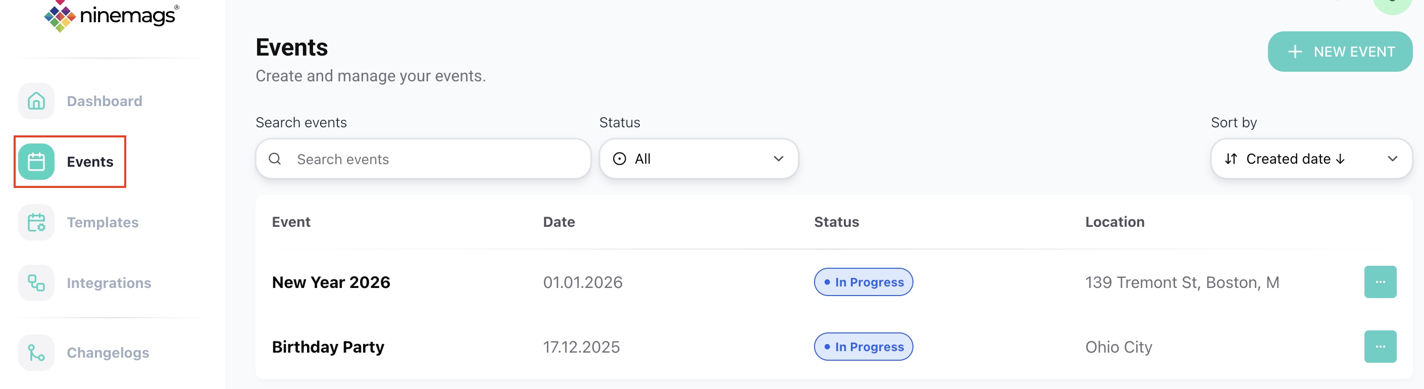
Task: Open actions menu for New Year 2026
Action: pos(1380,282)
